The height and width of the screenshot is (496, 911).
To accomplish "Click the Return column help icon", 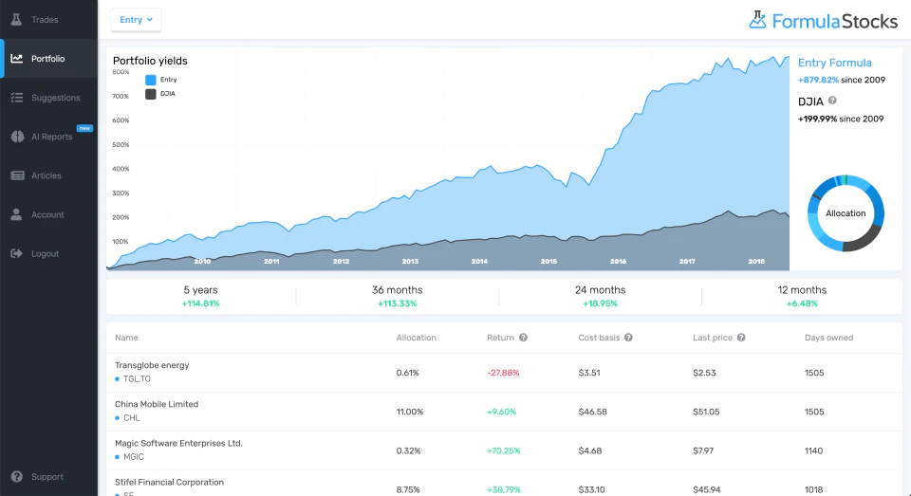I will coord(523,338).
